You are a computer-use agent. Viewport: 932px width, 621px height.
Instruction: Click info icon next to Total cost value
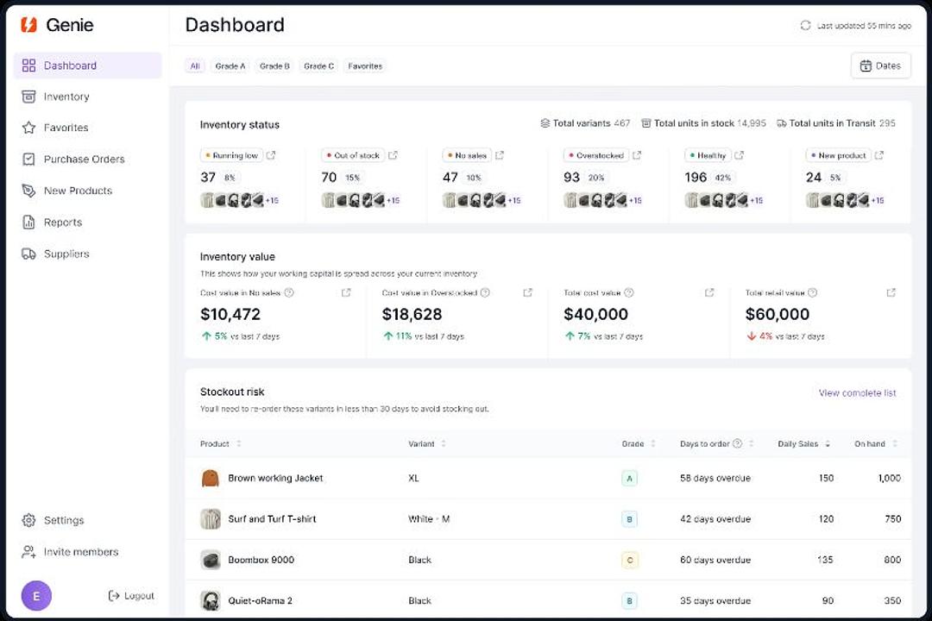point(629,293)
